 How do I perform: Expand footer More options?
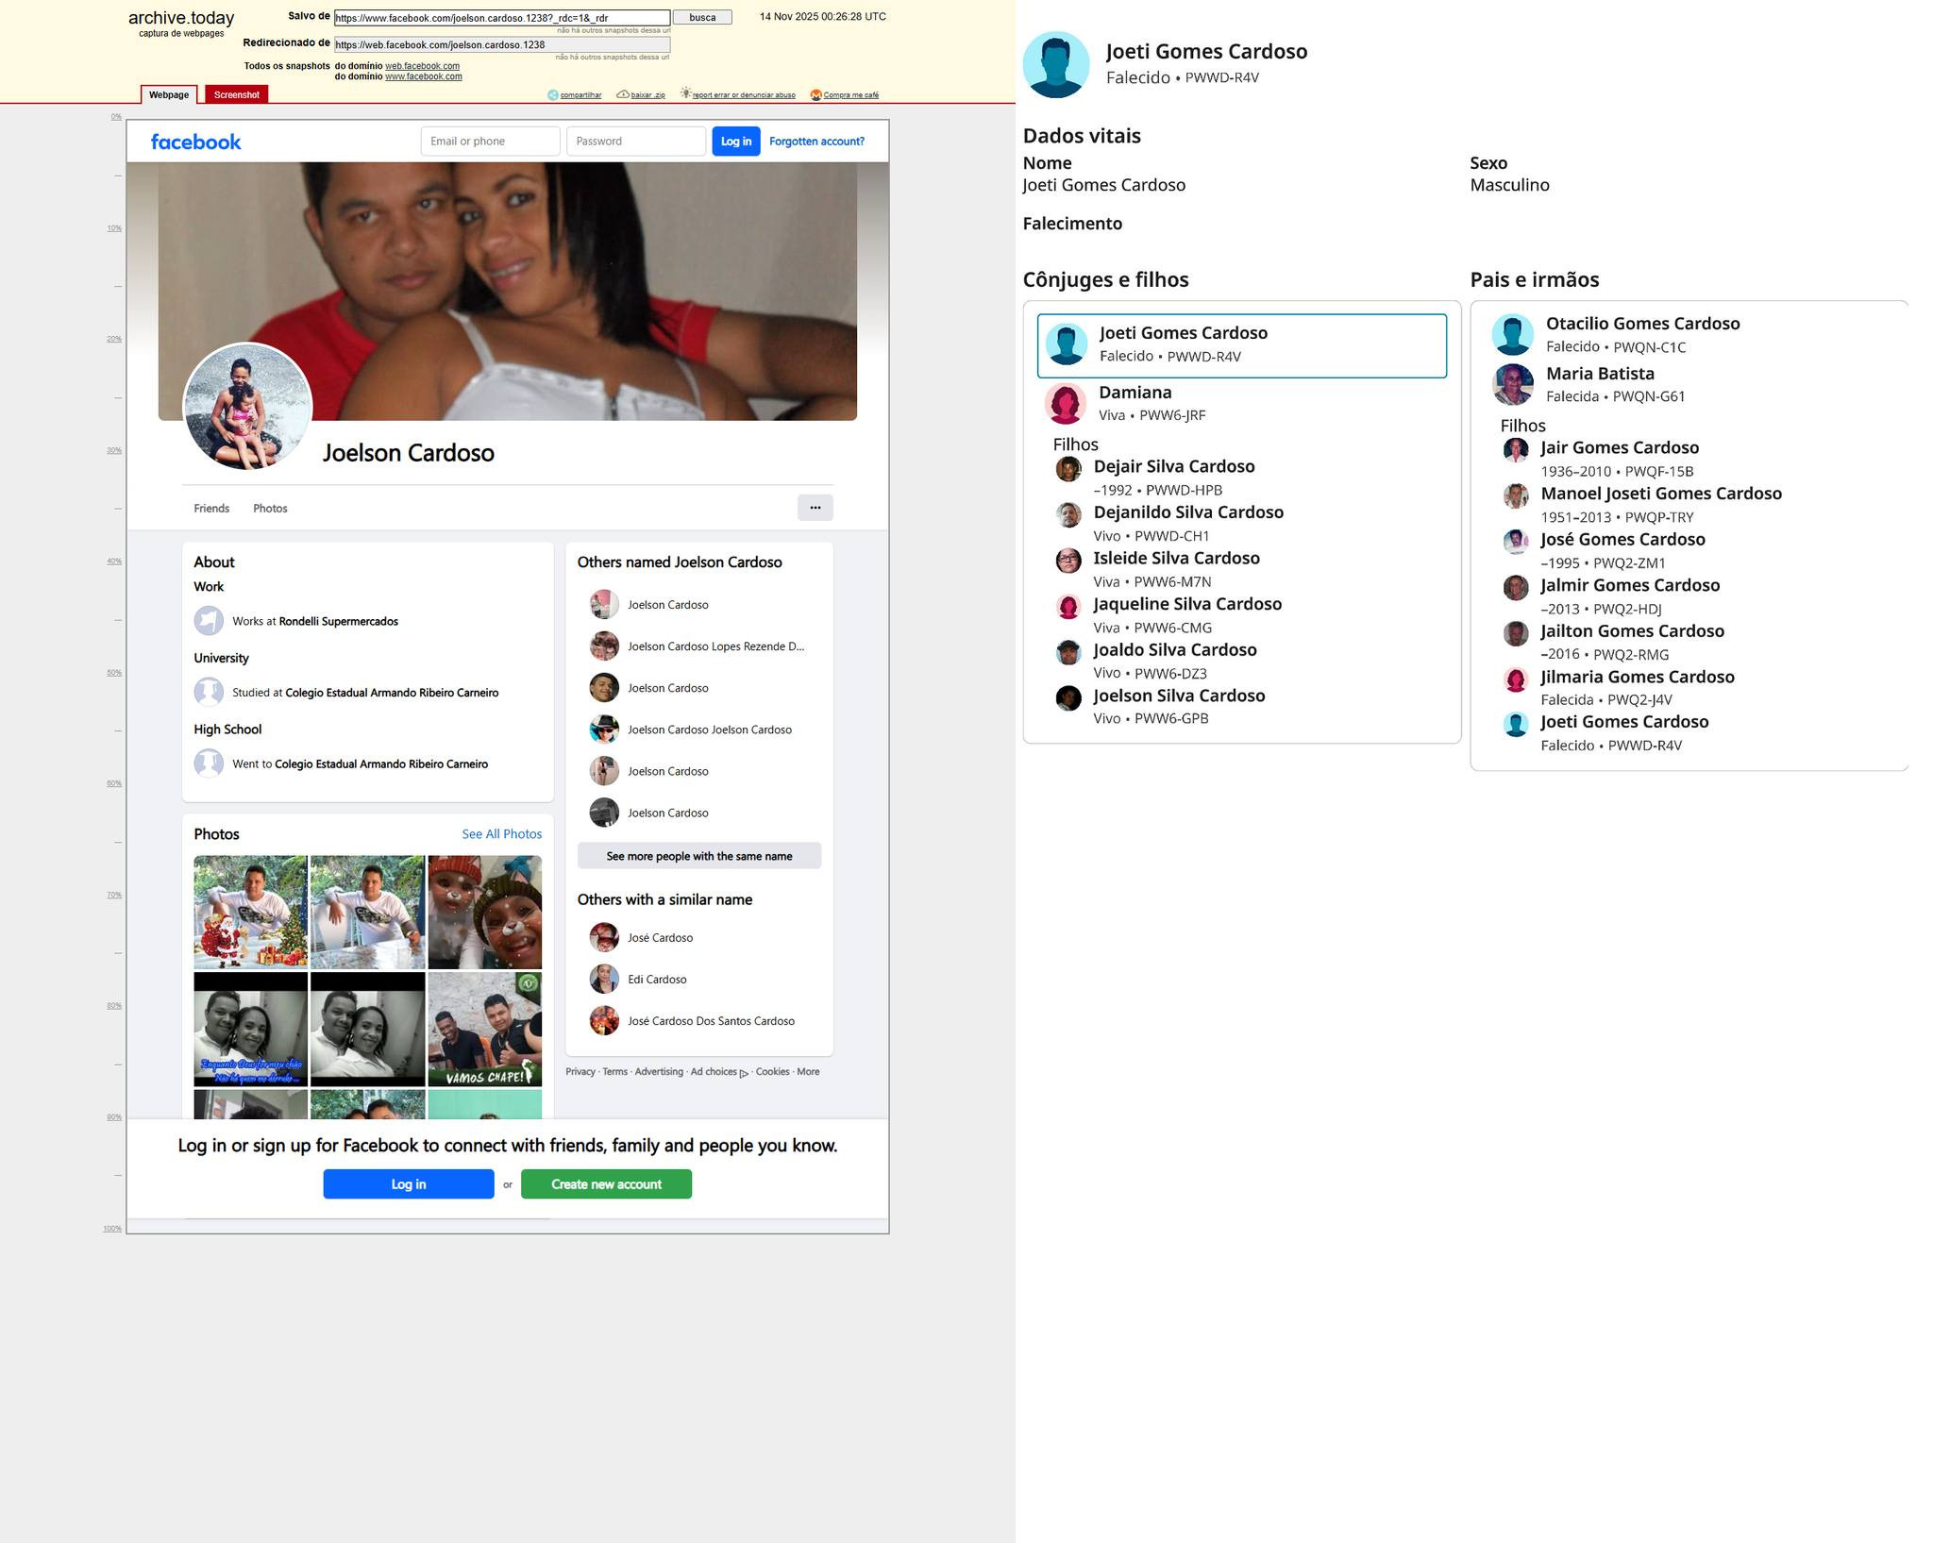coord(808,1072)
